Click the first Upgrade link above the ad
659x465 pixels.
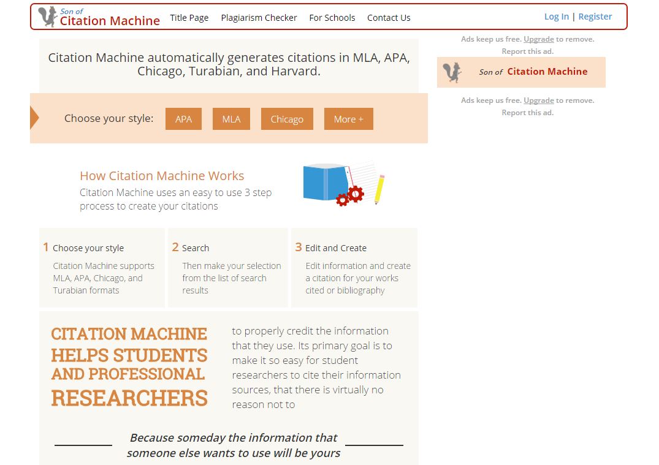539,39
